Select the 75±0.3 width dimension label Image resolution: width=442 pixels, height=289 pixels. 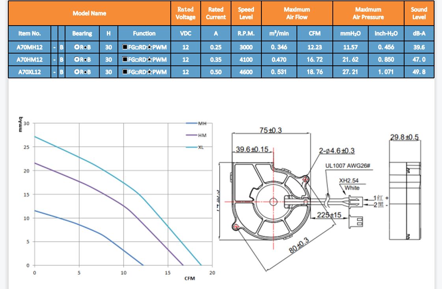coord(270,130)
